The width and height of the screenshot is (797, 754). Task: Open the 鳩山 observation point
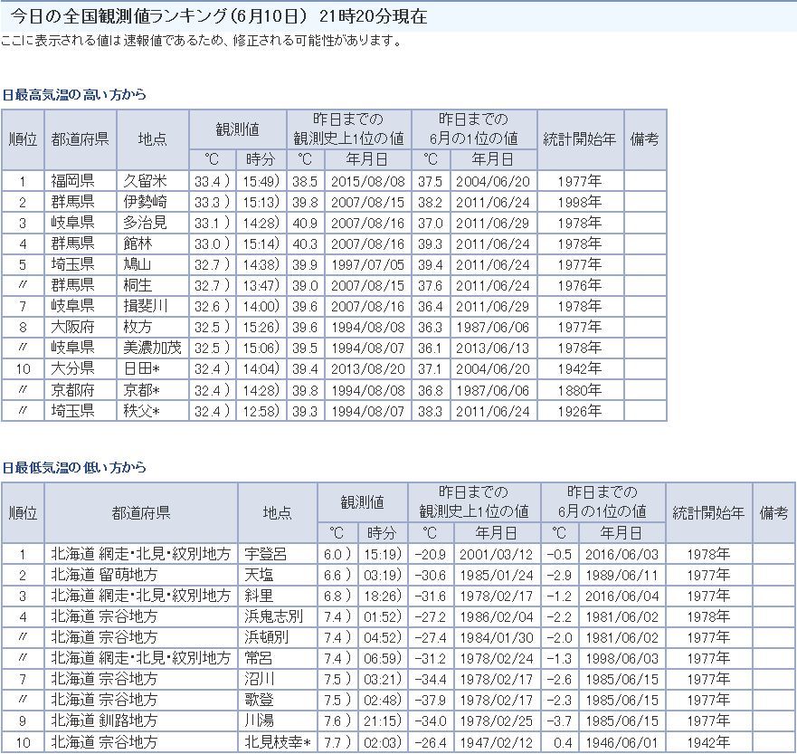click(x=139, y=264)
